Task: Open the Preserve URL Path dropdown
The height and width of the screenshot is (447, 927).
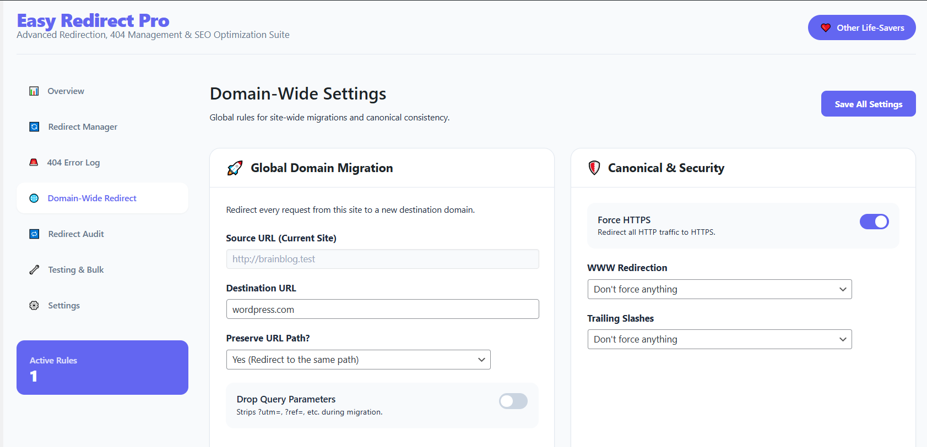Action: (358, 360)
